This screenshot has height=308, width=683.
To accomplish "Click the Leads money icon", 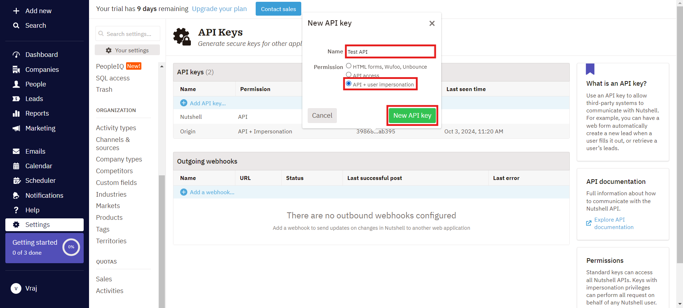I will (16, 99).
